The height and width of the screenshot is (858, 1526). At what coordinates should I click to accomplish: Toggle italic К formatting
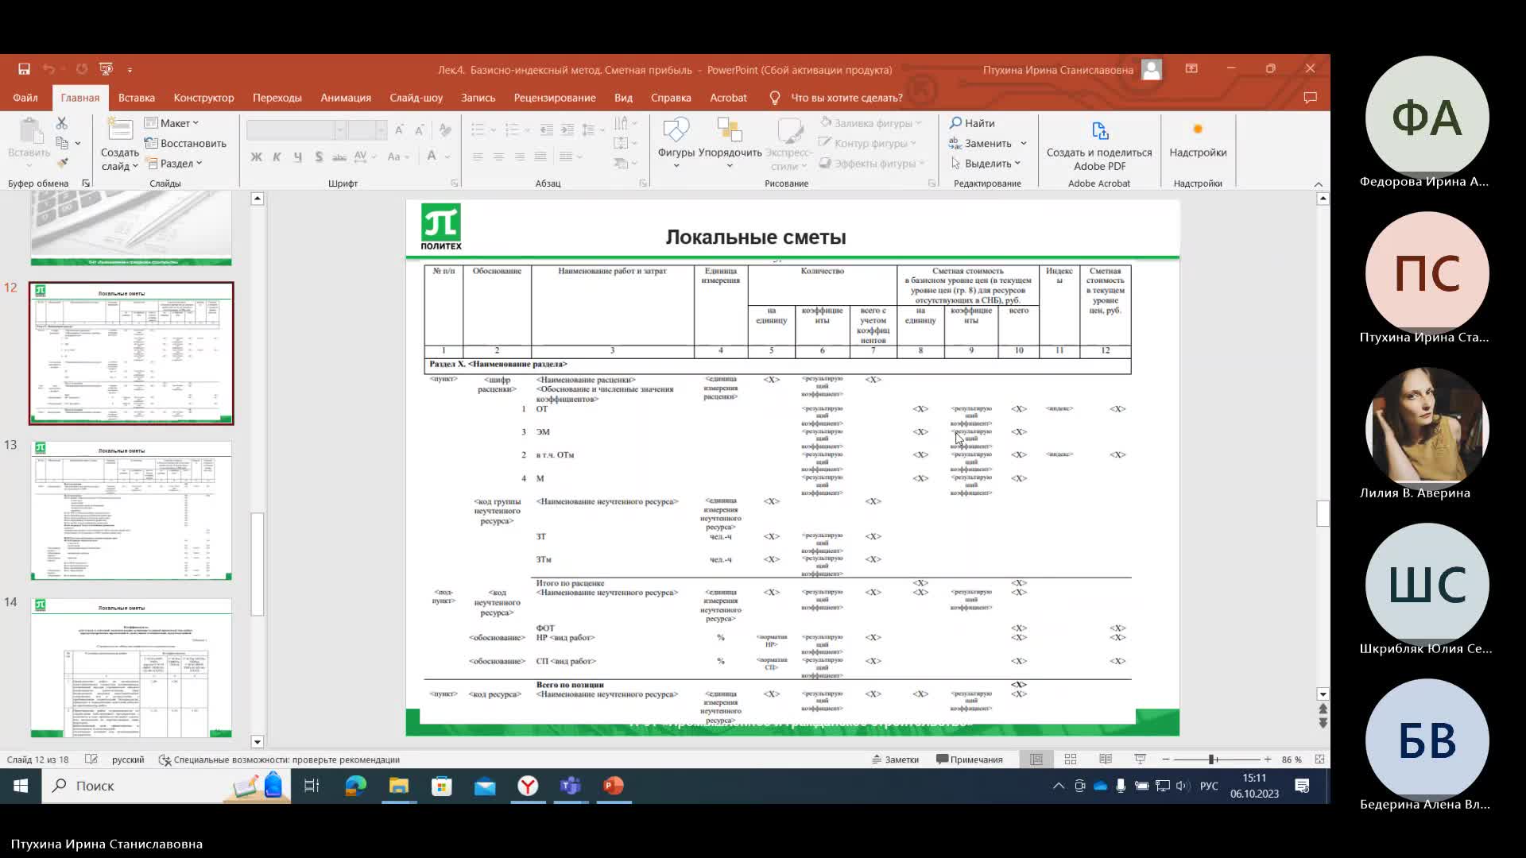click(x=277, y=157)
